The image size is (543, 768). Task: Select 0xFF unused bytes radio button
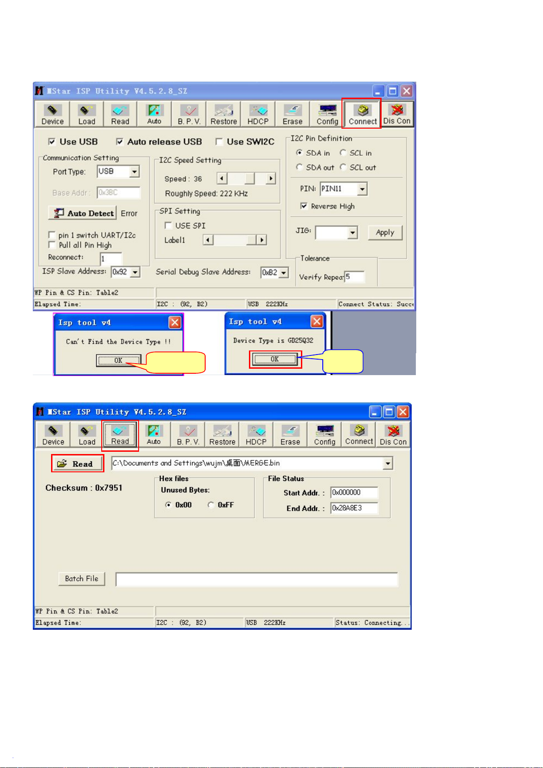[211, 505]
